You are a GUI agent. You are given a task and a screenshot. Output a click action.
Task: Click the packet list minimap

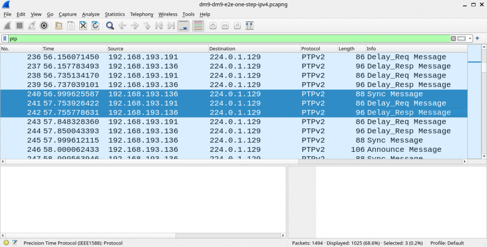point(474,101)
